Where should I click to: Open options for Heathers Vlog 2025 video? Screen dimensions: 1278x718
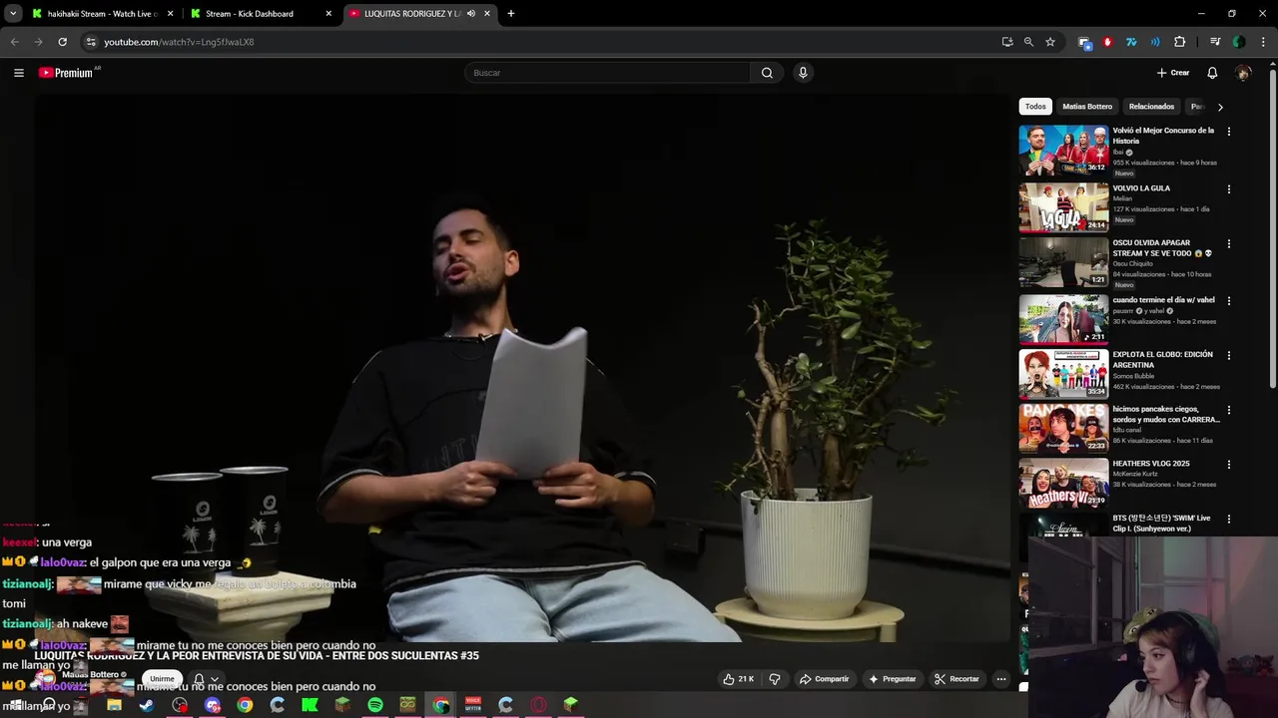tap(1229, 465)
